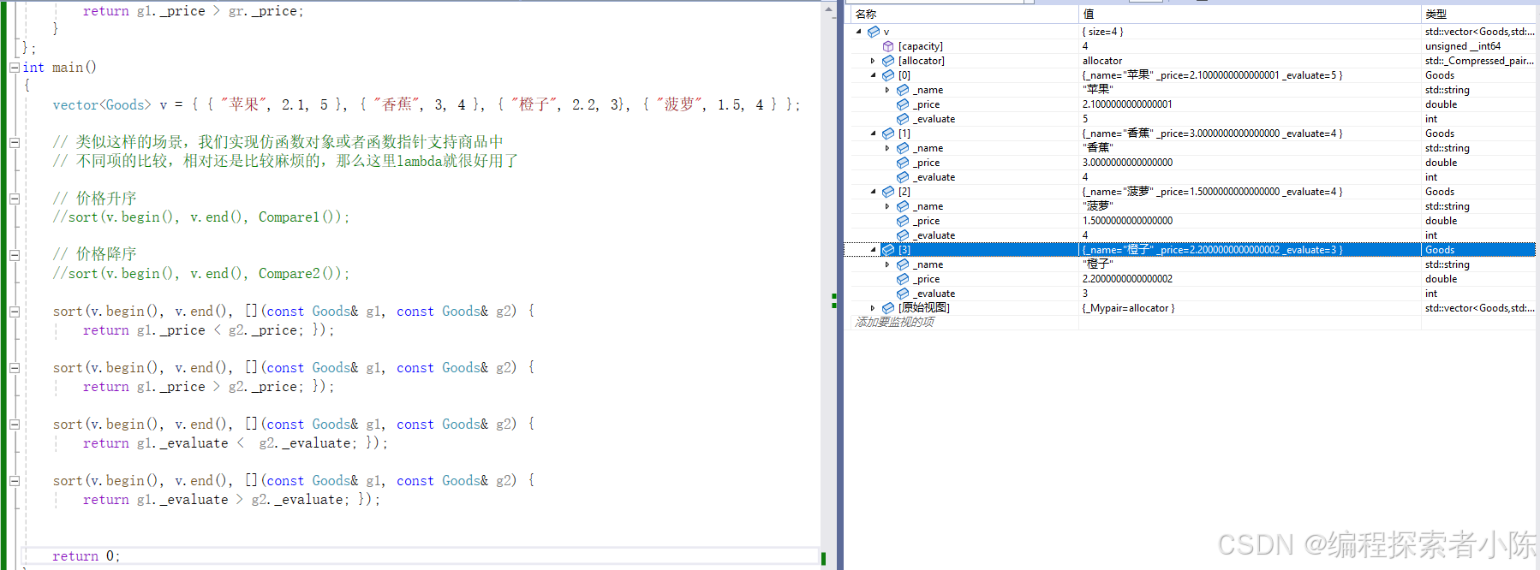This screenshot has height=570, width=1540.
Task: Click the cube icon of watch variable v
Action: [874, 32]
